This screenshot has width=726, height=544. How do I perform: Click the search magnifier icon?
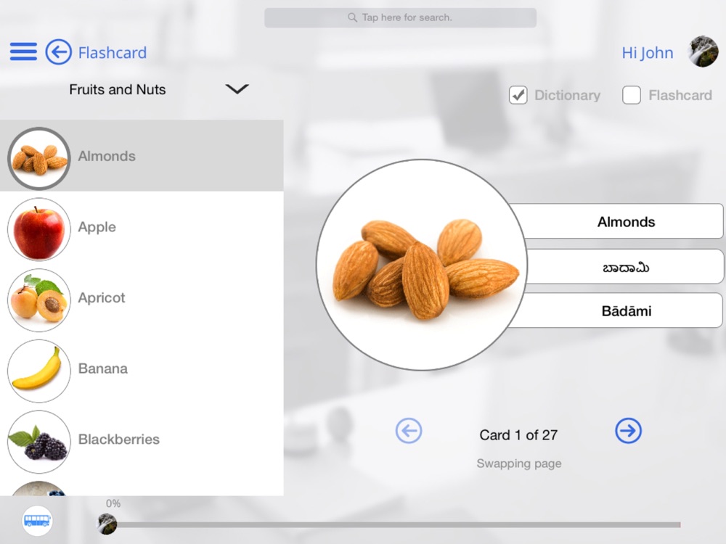click(352, 17)
